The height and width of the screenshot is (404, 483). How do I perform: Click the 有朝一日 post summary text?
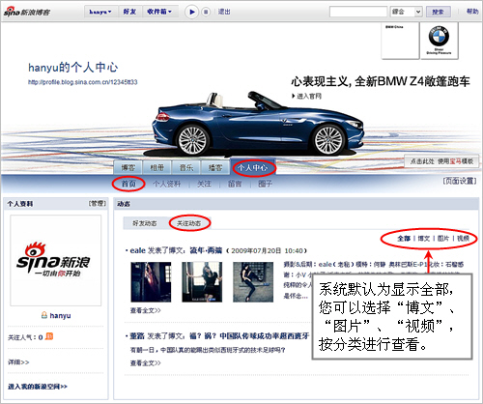208,350
